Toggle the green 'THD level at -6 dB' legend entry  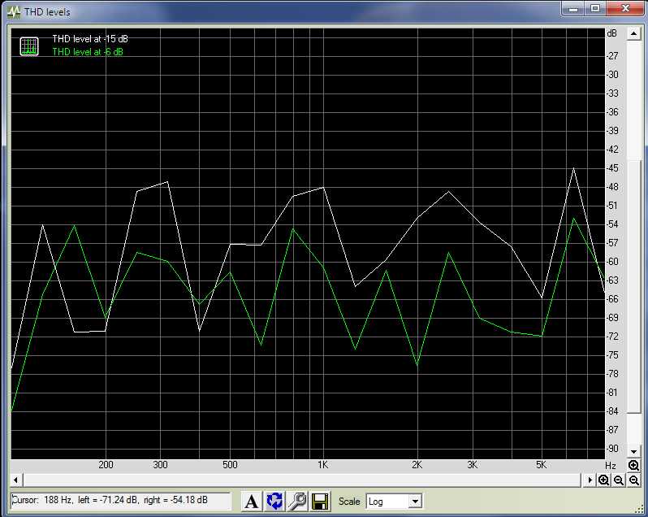click(88, 52)
